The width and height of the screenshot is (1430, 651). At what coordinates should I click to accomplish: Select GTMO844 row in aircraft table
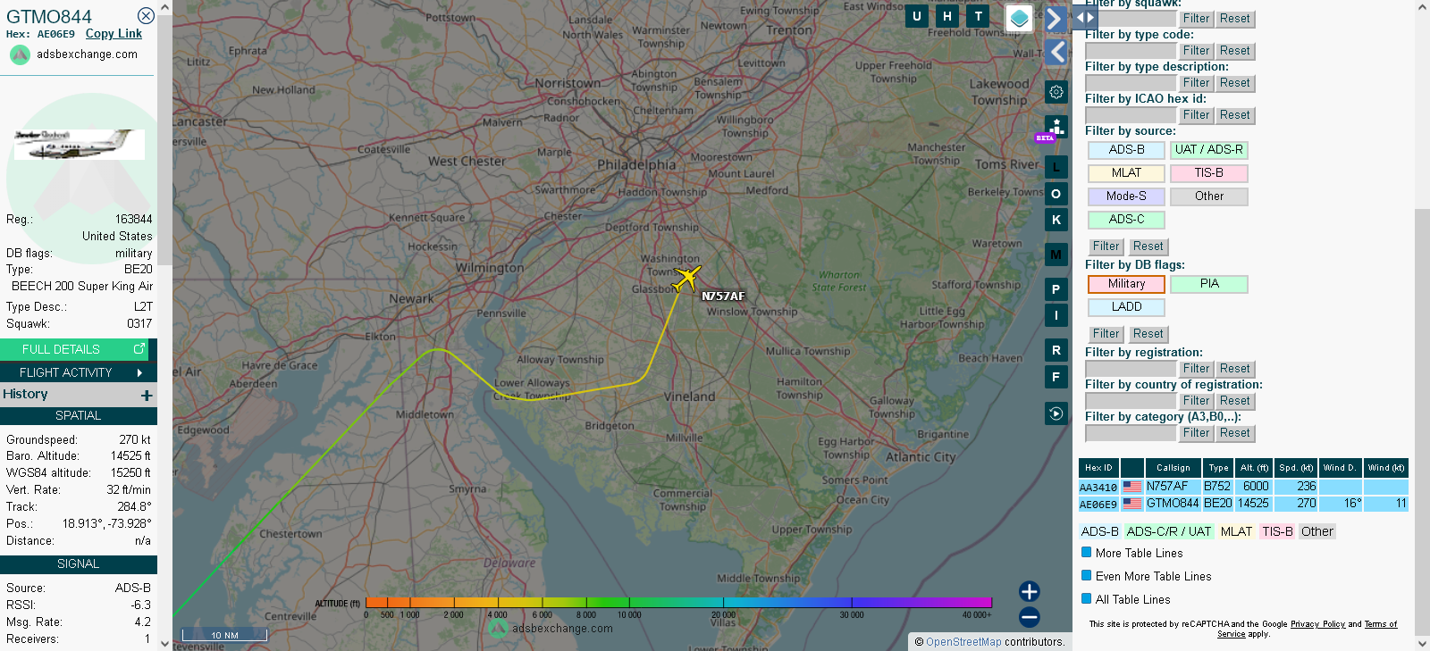tap(1243, 504)
